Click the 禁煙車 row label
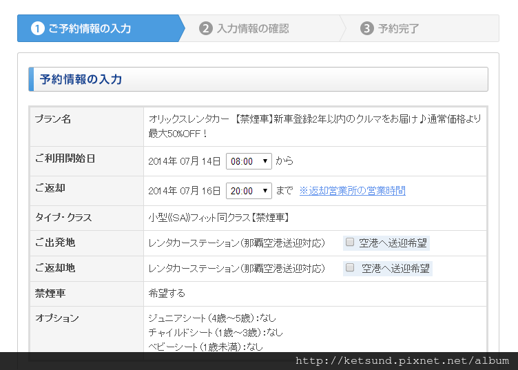 point(50,293)
